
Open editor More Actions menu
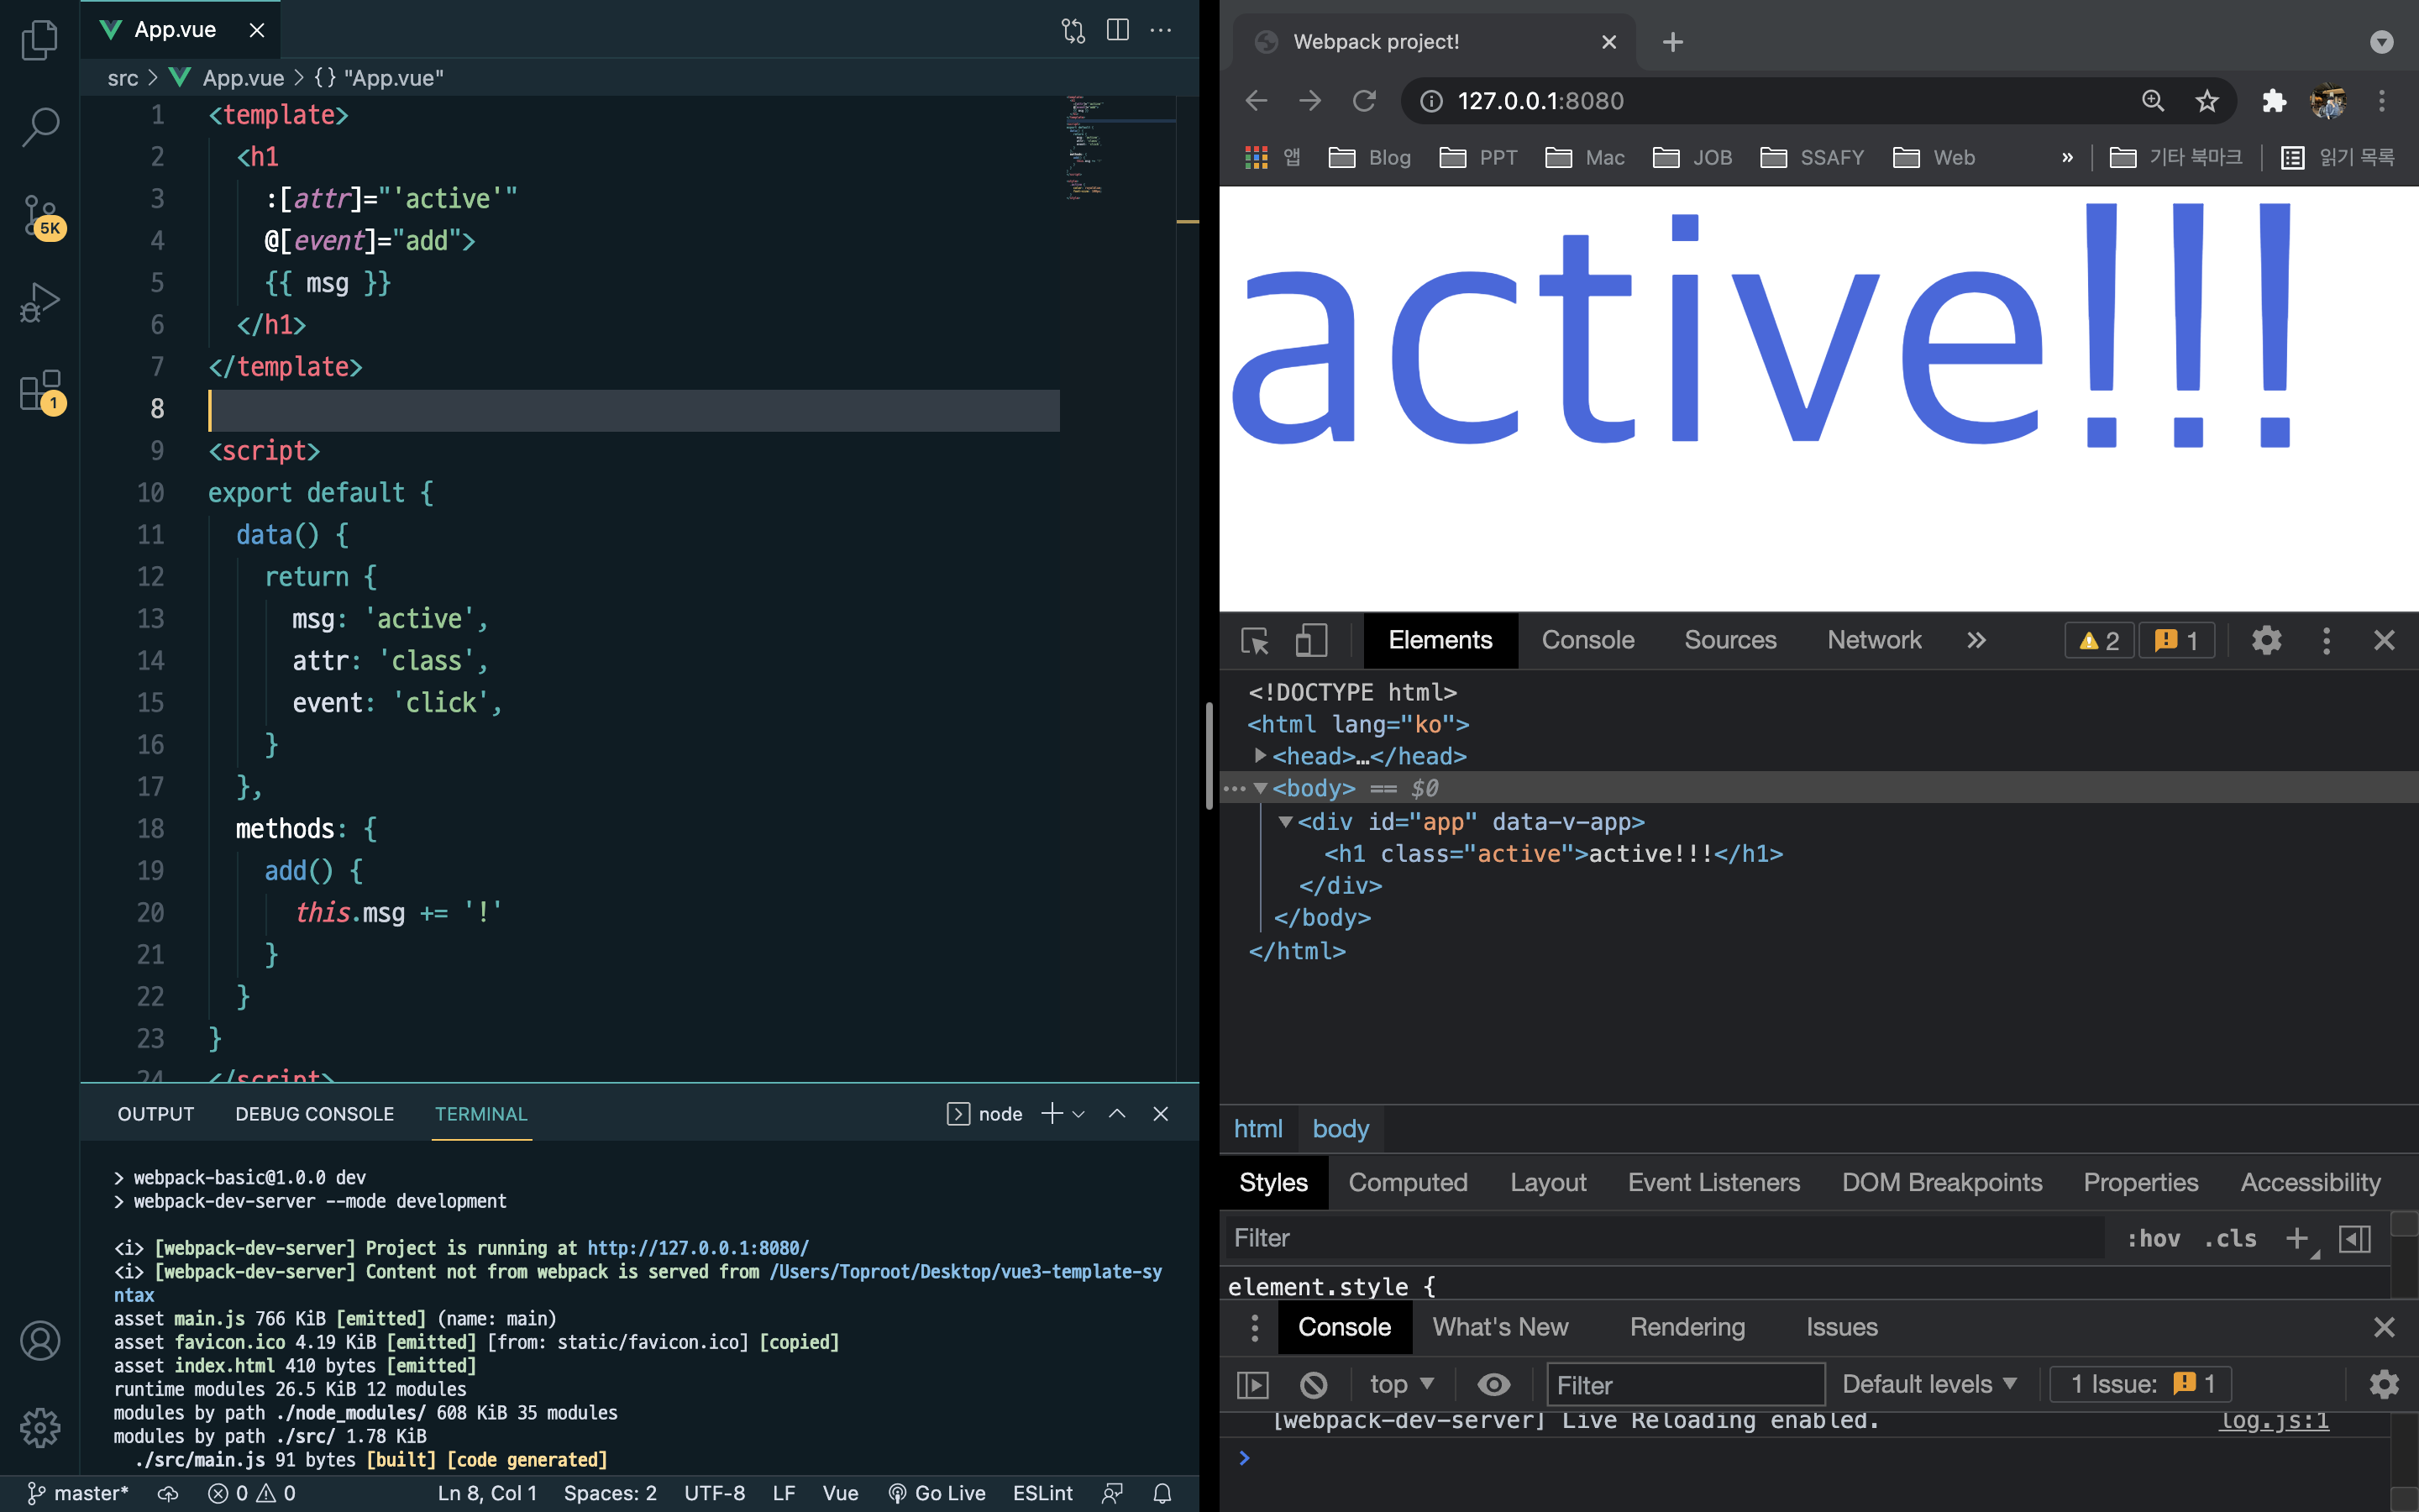click(x=1161, y=30)
